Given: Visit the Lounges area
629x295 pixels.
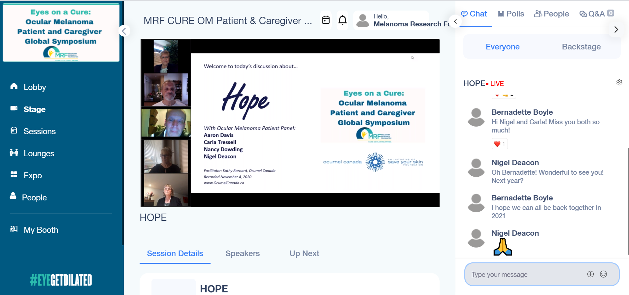Looking at the screenshot, I should tap(39, 154).
